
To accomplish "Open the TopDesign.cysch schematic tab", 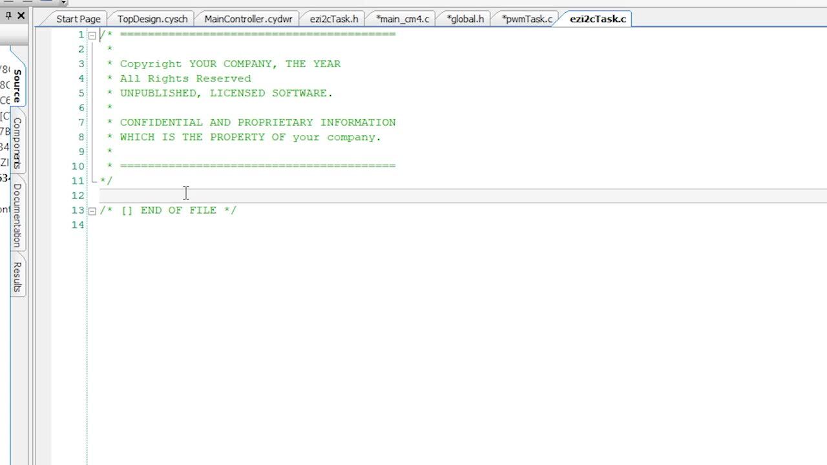I will point(152,19).
